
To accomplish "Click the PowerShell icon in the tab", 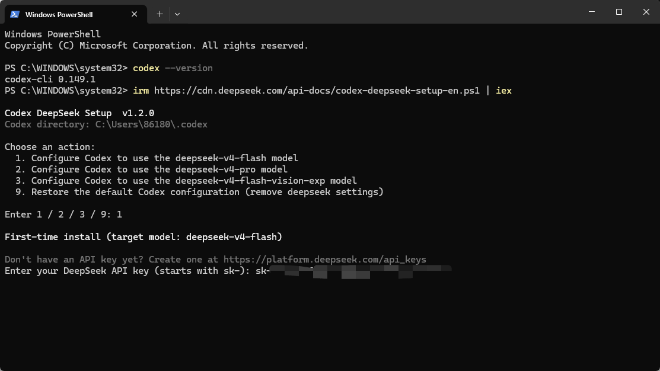I will pyautogui.click(x=15, y=14).
